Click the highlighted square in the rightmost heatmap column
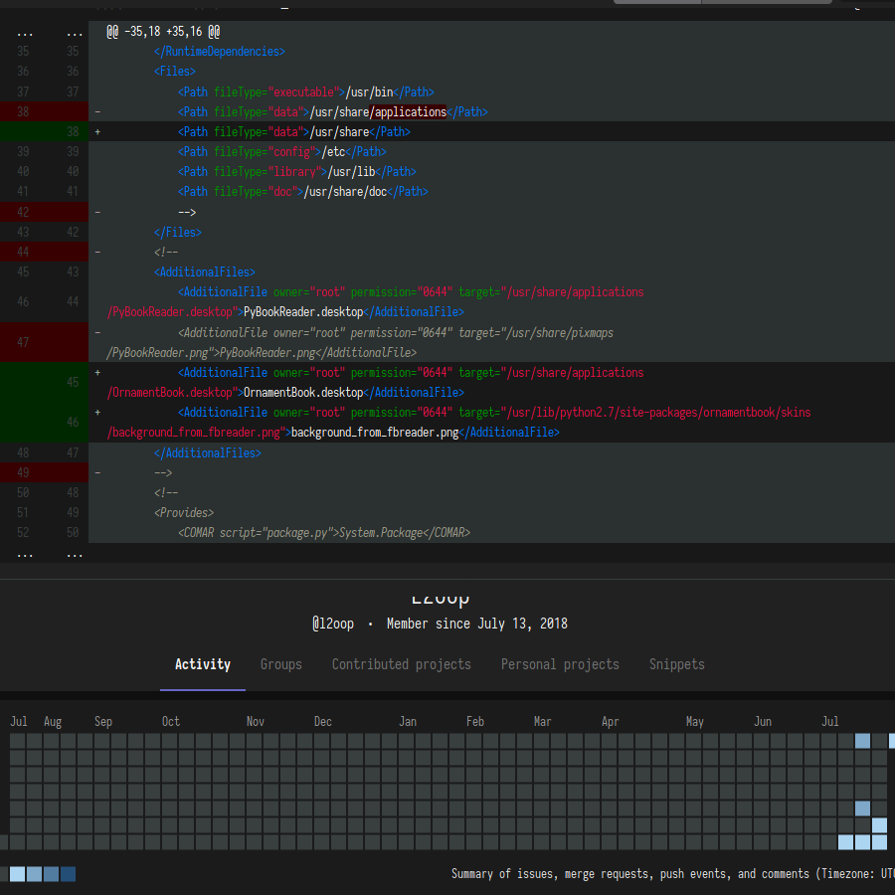This screenshot has height=895, width=895. coord(891,741)
